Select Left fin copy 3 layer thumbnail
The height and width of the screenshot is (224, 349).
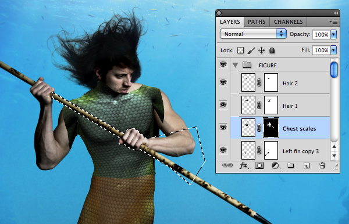[248, 150]
